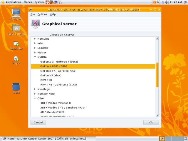Open the Options menu

[42, 14]
